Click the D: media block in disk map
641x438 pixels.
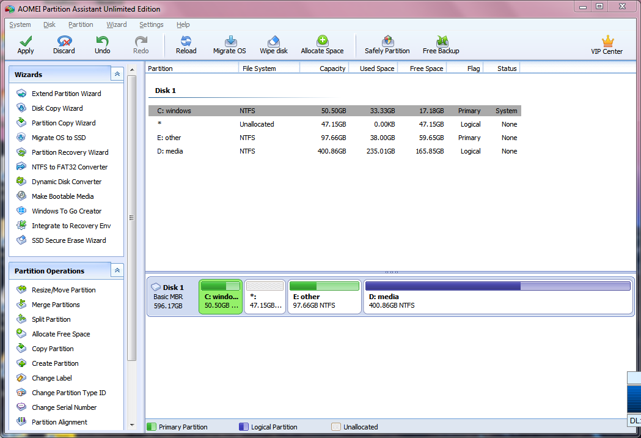coord(499,297)
